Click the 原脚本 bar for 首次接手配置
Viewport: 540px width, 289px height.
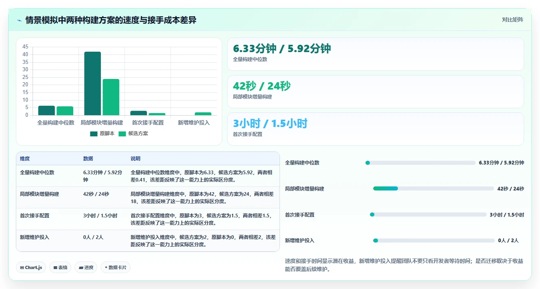coord(139,113)
